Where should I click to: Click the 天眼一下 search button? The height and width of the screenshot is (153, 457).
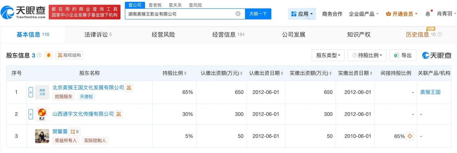258,14
